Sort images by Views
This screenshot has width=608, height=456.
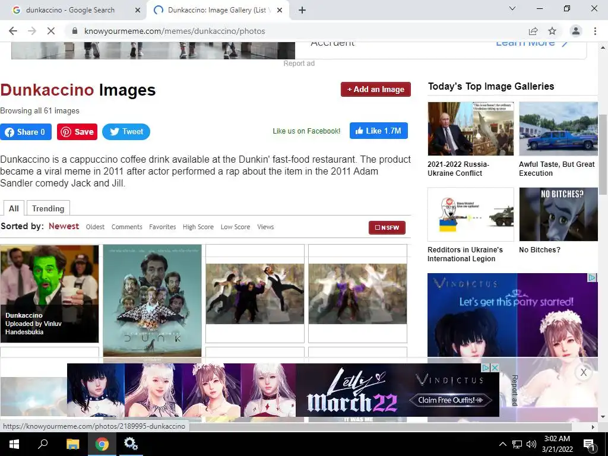(265, 227)
